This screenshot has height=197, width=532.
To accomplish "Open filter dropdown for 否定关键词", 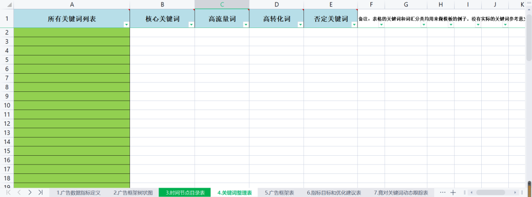I will tap(354, 25).
